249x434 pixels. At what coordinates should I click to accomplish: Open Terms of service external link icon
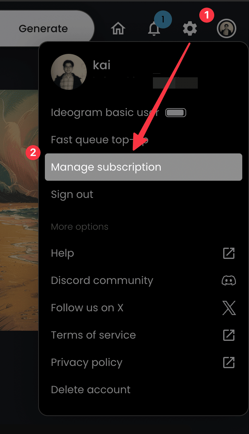click(229, 335)
